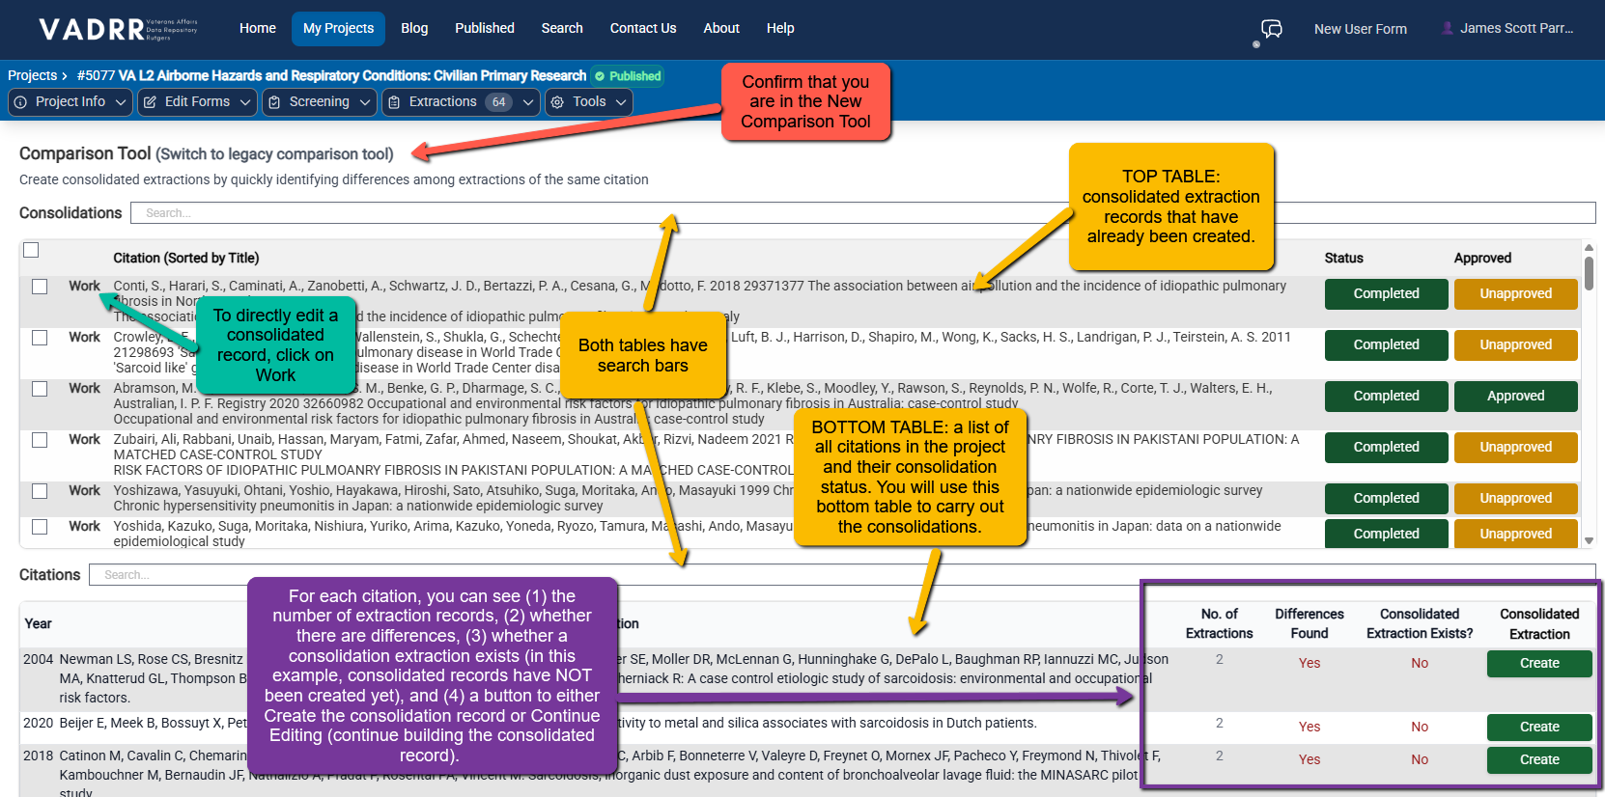This screenshot has height=797, width=1605.
Task: Click the Project Info icon
Action: (20, 102)
